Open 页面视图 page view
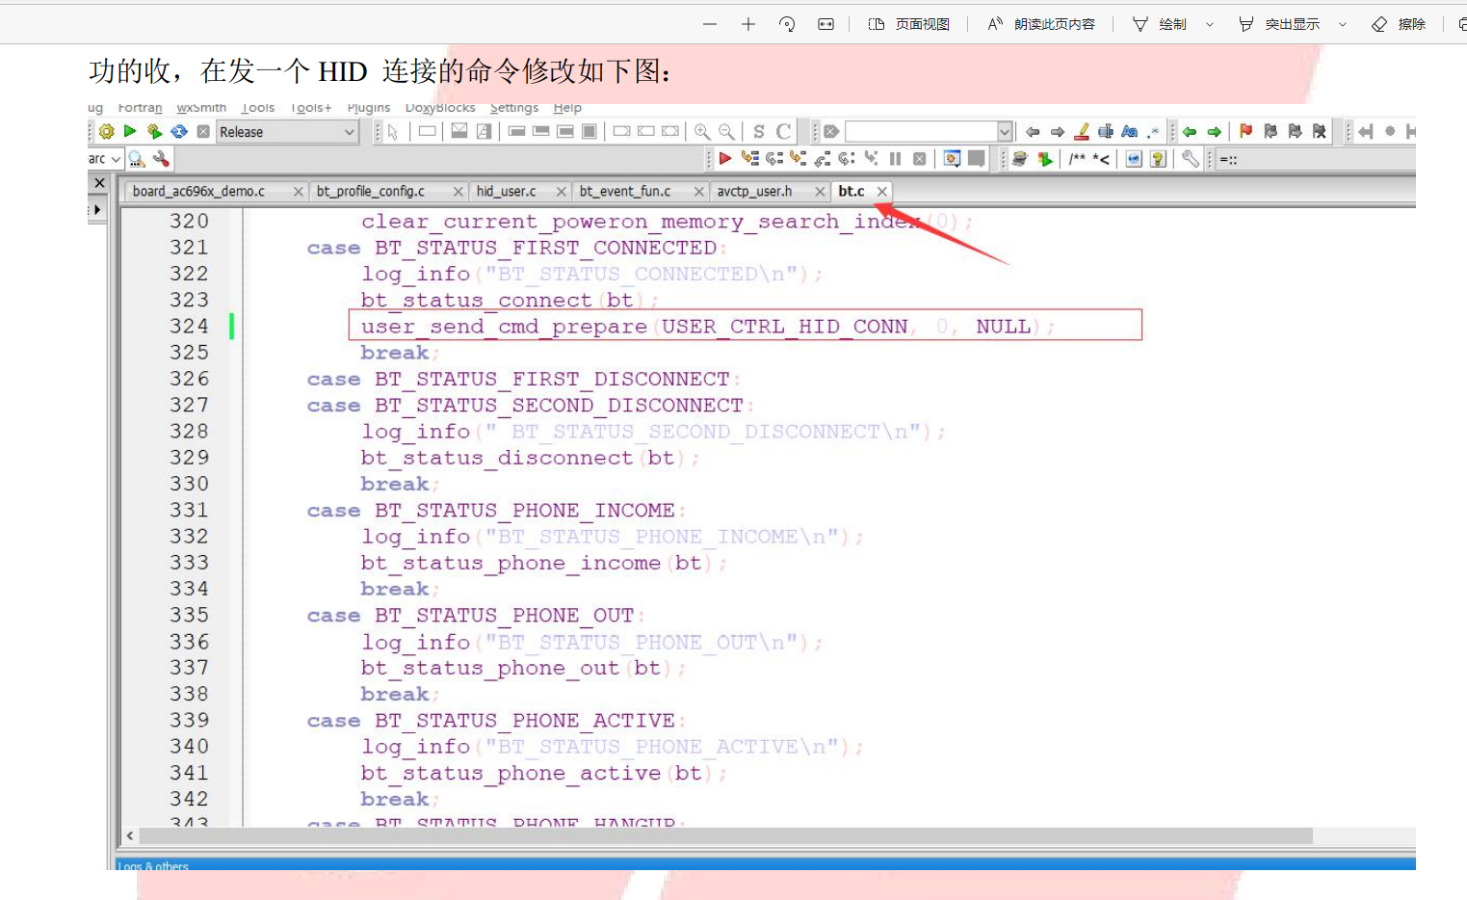Viewport: 1467px width, 900px height. click(908, 24)
